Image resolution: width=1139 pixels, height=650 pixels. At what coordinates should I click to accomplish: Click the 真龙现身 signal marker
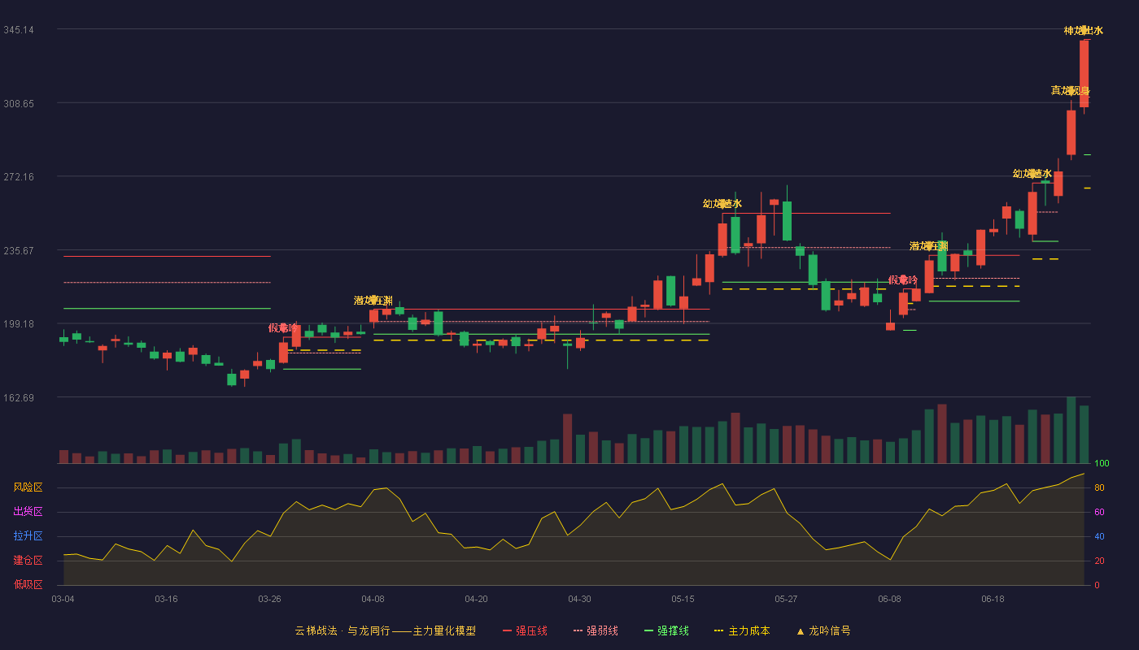tap(1071, 91)
